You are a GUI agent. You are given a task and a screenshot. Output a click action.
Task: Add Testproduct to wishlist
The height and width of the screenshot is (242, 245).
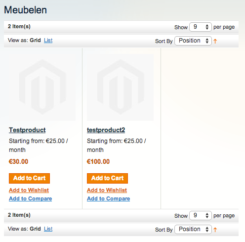[x=29, y=190]
